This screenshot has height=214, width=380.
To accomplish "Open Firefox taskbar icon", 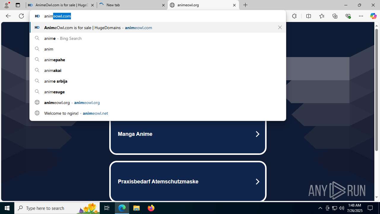I will (x=151, y=208).
